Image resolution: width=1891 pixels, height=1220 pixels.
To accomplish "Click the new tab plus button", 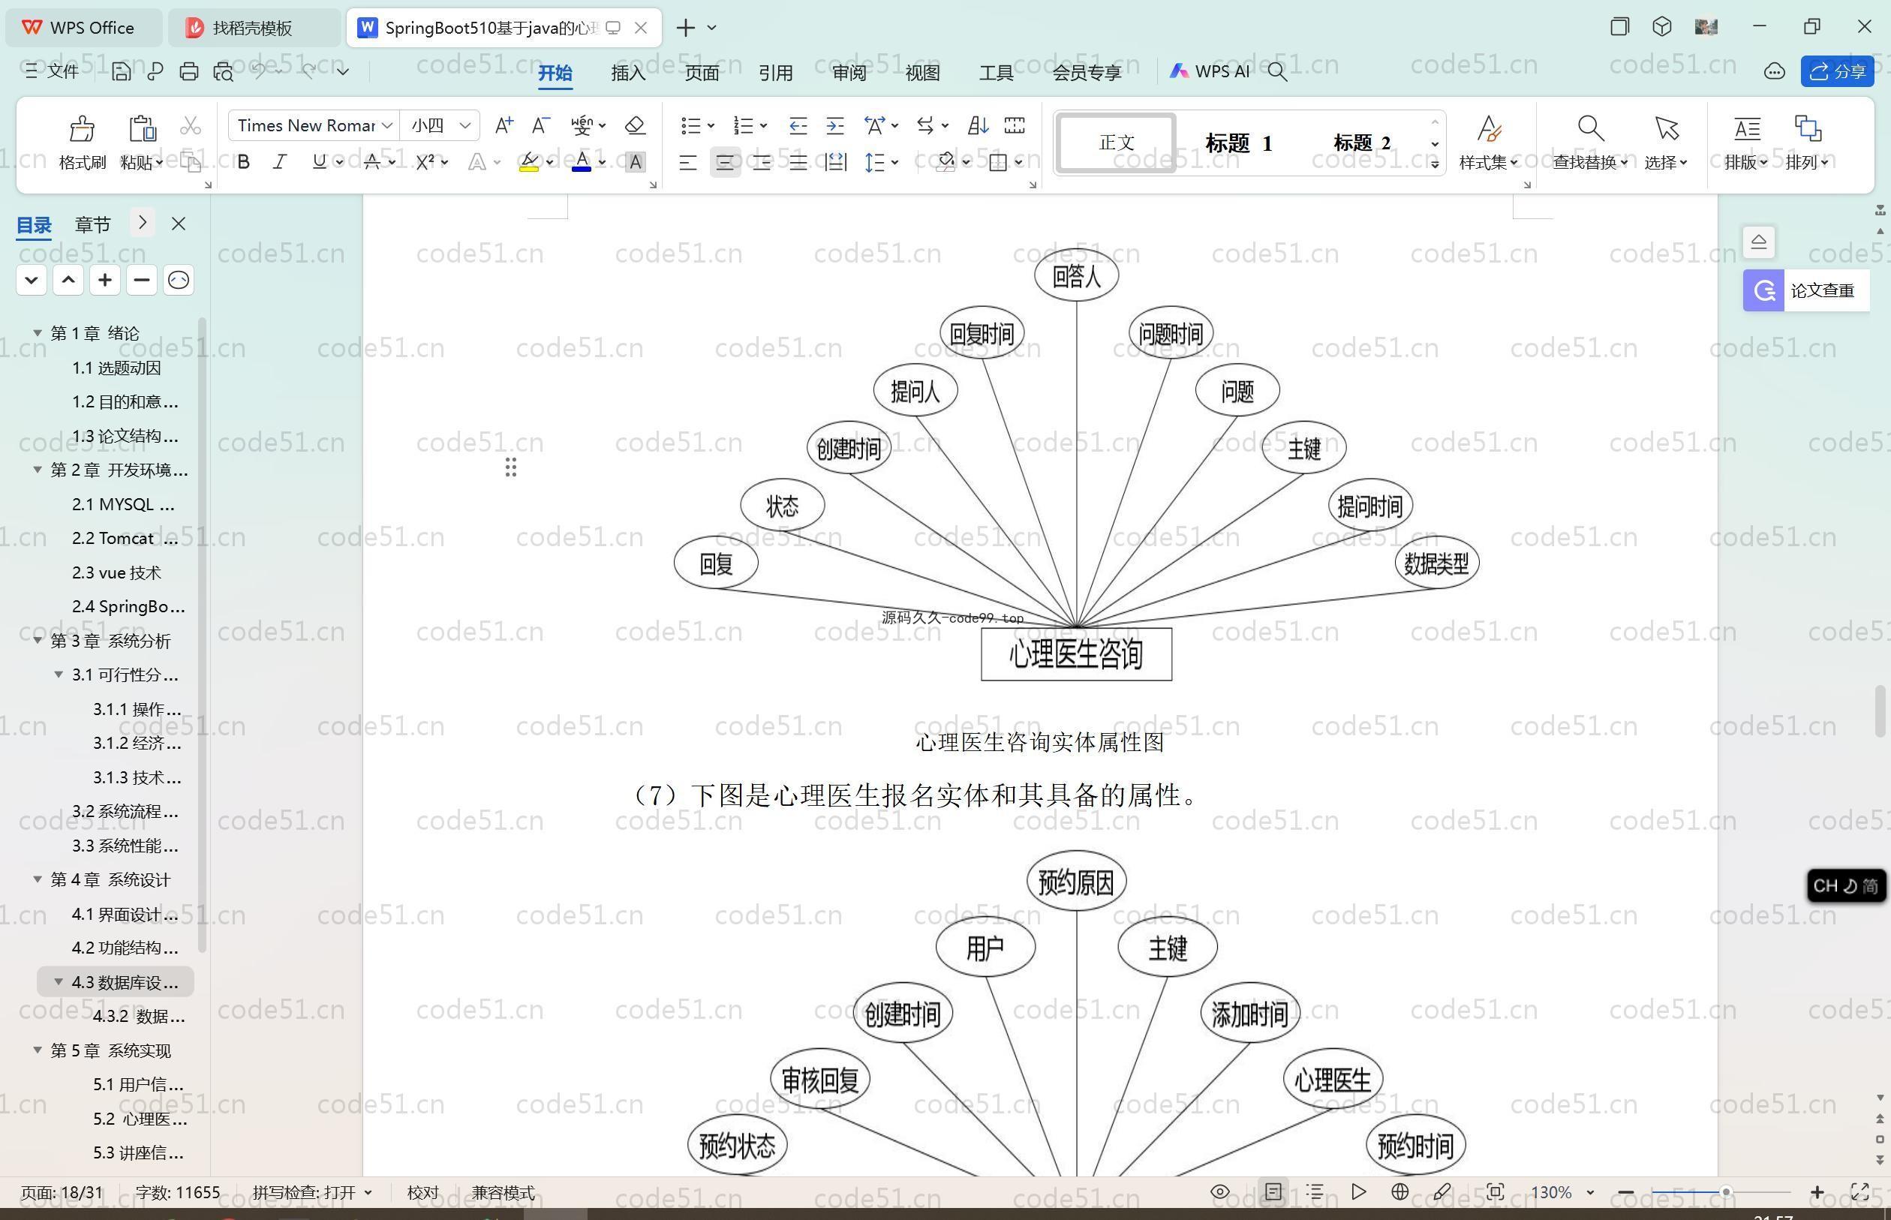I will click(x=685, y=28).
